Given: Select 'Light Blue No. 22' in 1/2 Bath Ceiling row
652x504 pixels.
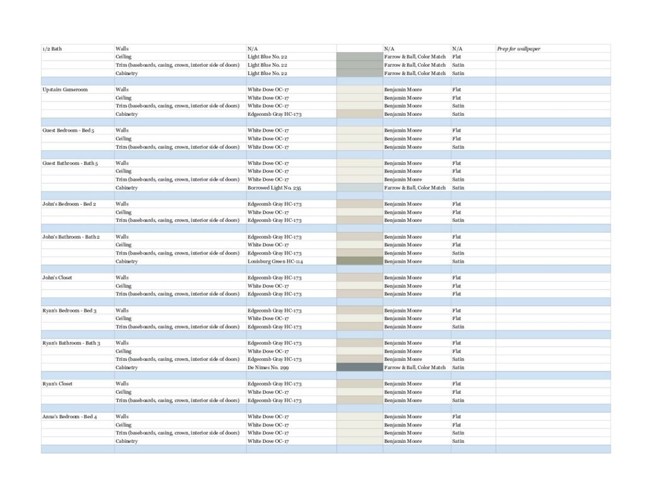Looking at the screenshot, I should click(x=267, y=57).
